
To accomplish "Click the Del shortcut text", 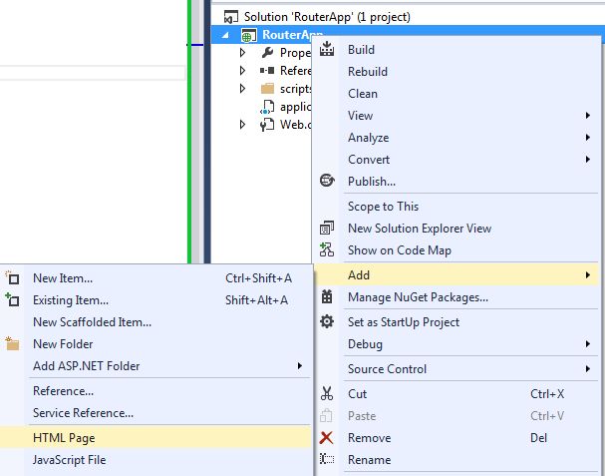I will click(538, 438).
